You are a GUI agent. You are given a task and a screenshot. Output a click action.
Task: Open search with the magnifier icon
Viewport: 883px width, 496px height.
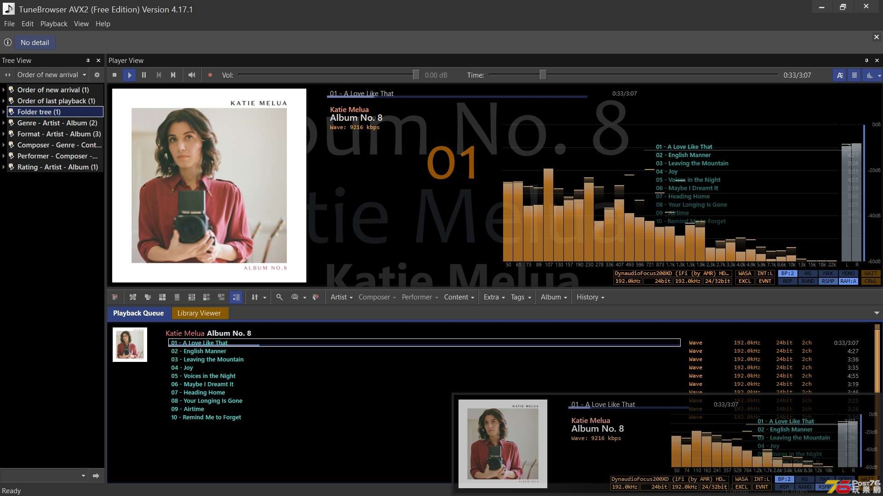pos(279,297)
